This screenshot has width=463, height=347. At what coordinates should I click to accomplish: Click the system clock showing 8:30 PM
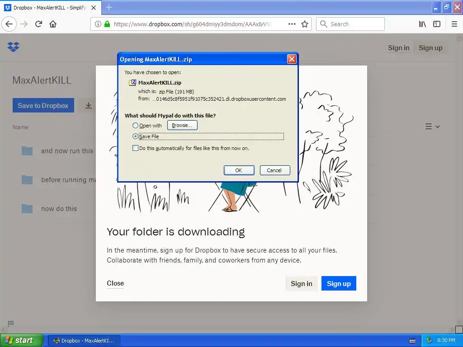pyautogui.click(x=446, y=341)
